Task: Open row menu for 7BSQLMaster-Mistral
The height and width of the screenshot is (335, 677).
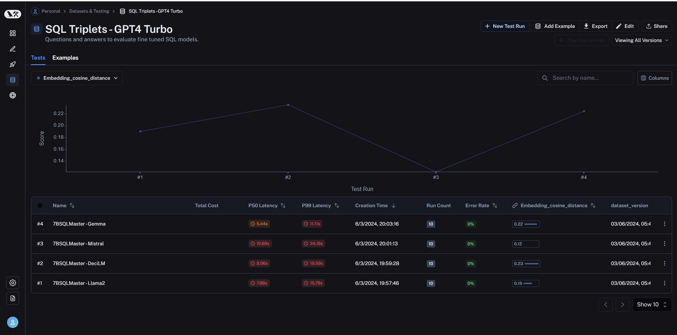Action: [665, 244]
